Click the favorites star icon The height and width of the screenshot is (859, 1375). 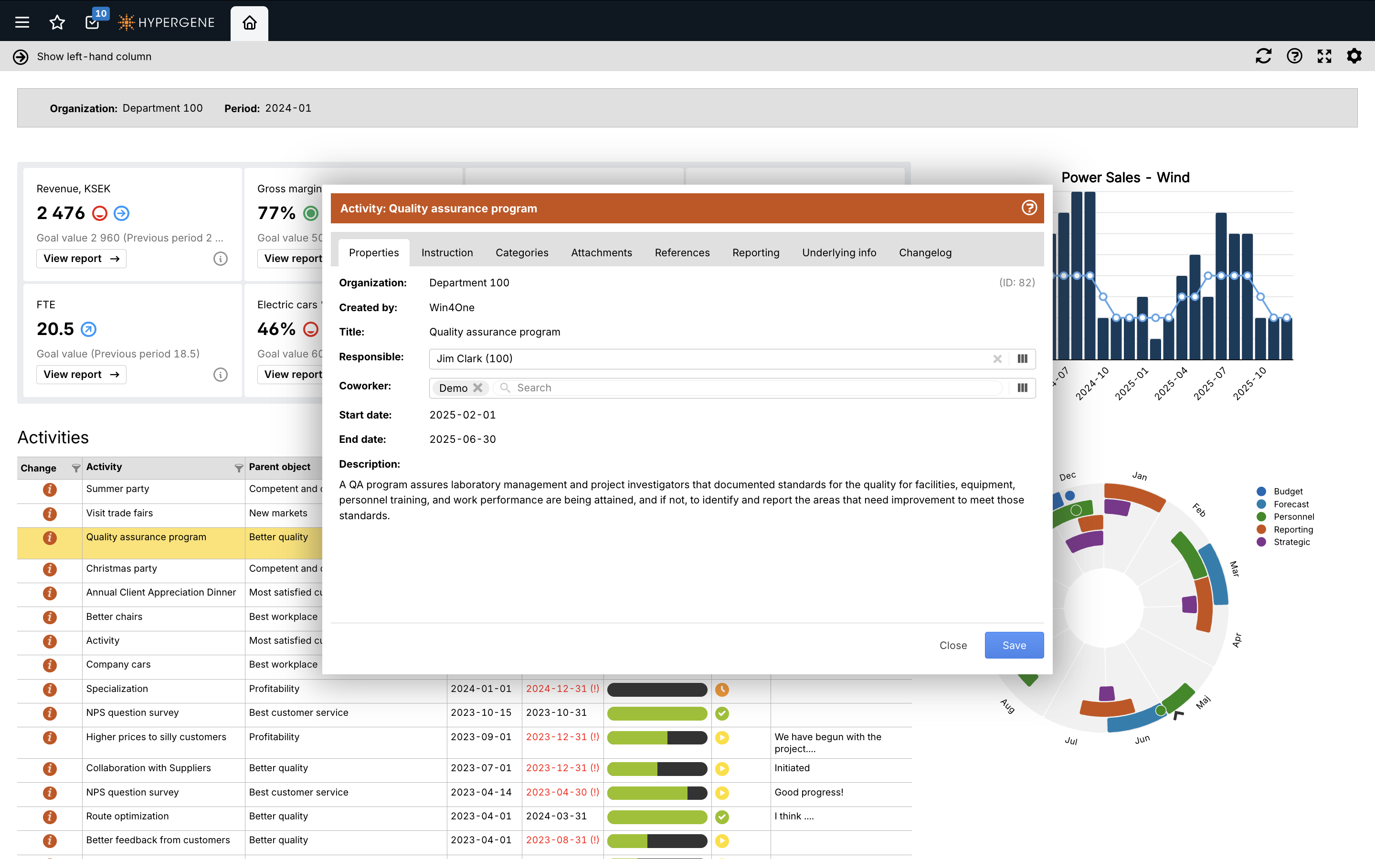57,22
